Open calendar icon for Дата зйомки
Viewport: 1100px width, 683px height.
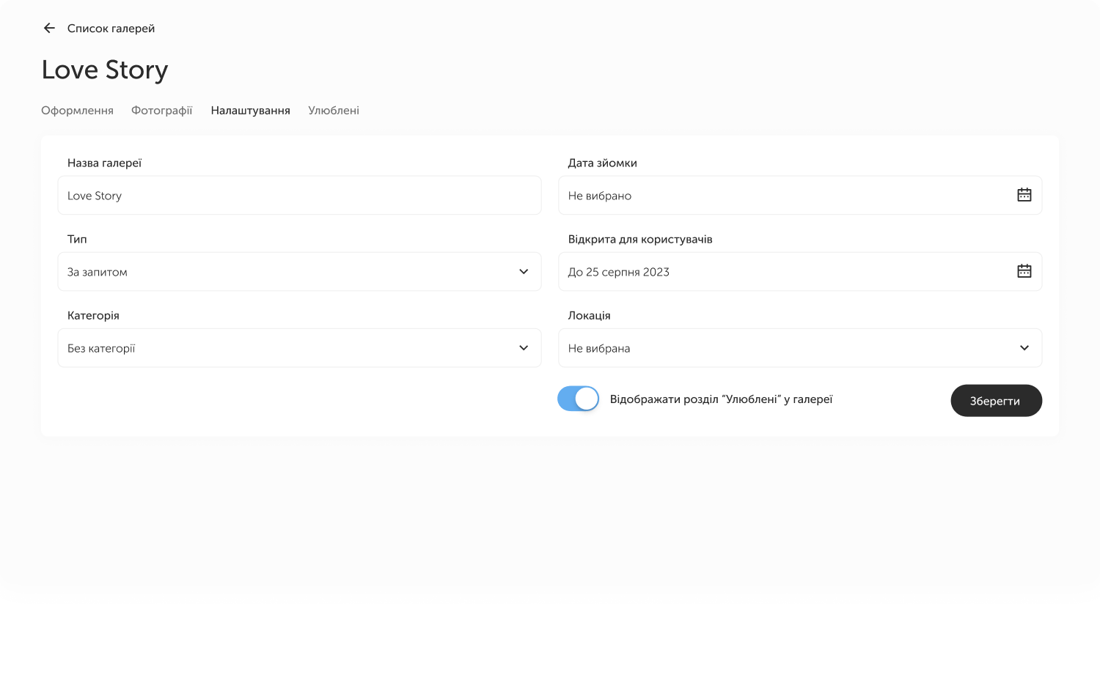tap(1024, 195)
